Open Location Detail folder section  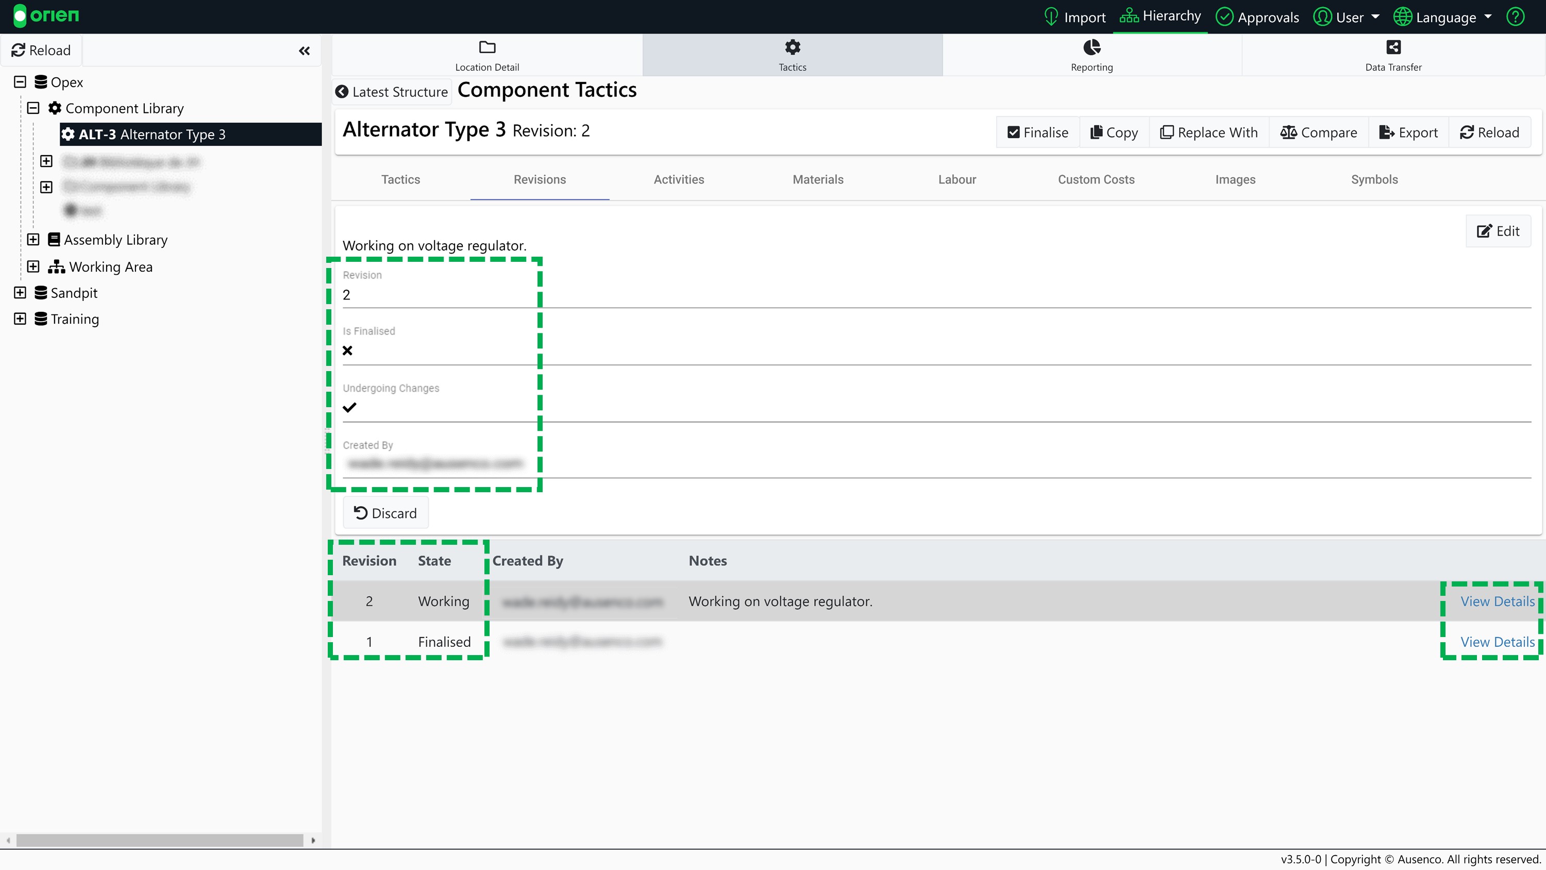486,55
